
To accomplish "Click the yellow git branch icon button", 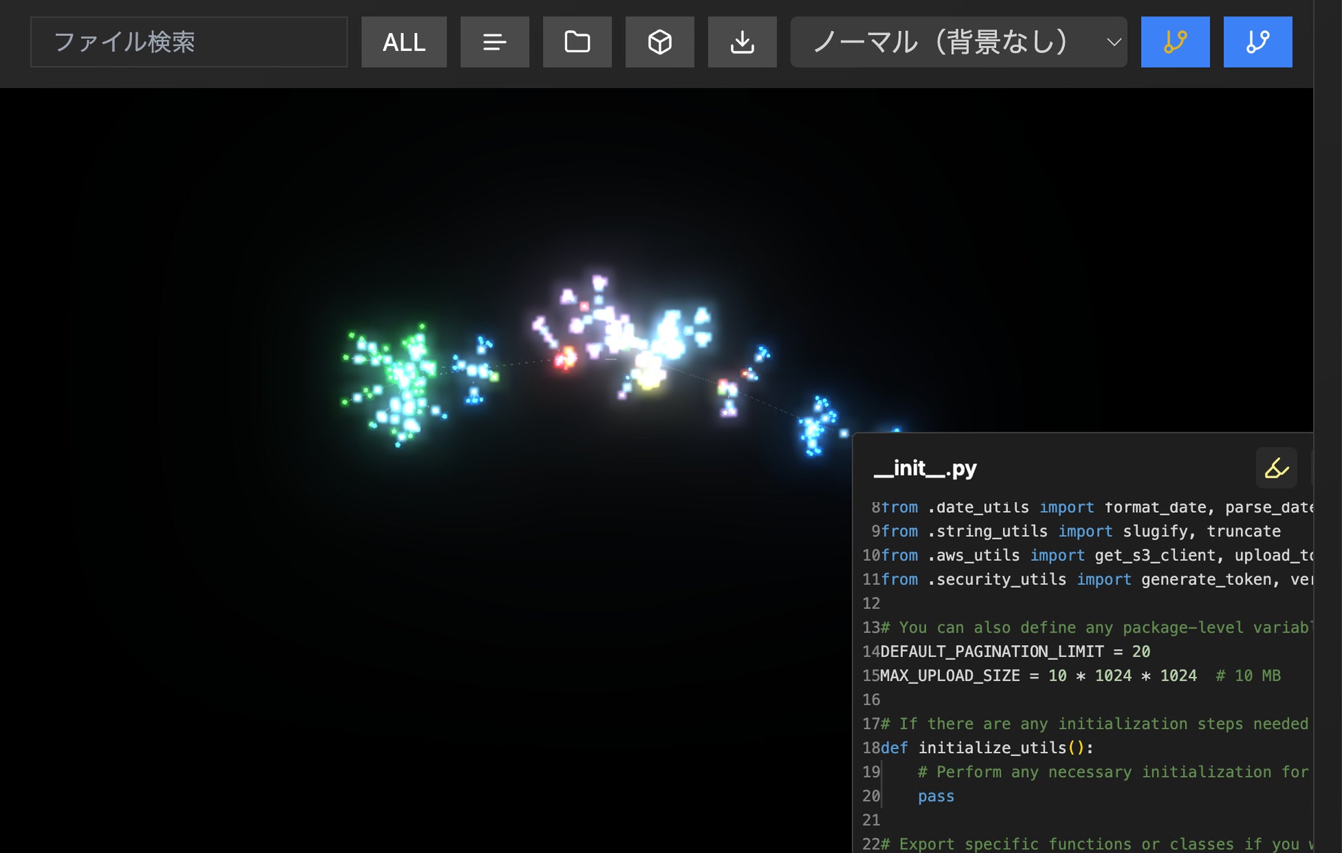I will (1175, 42).
